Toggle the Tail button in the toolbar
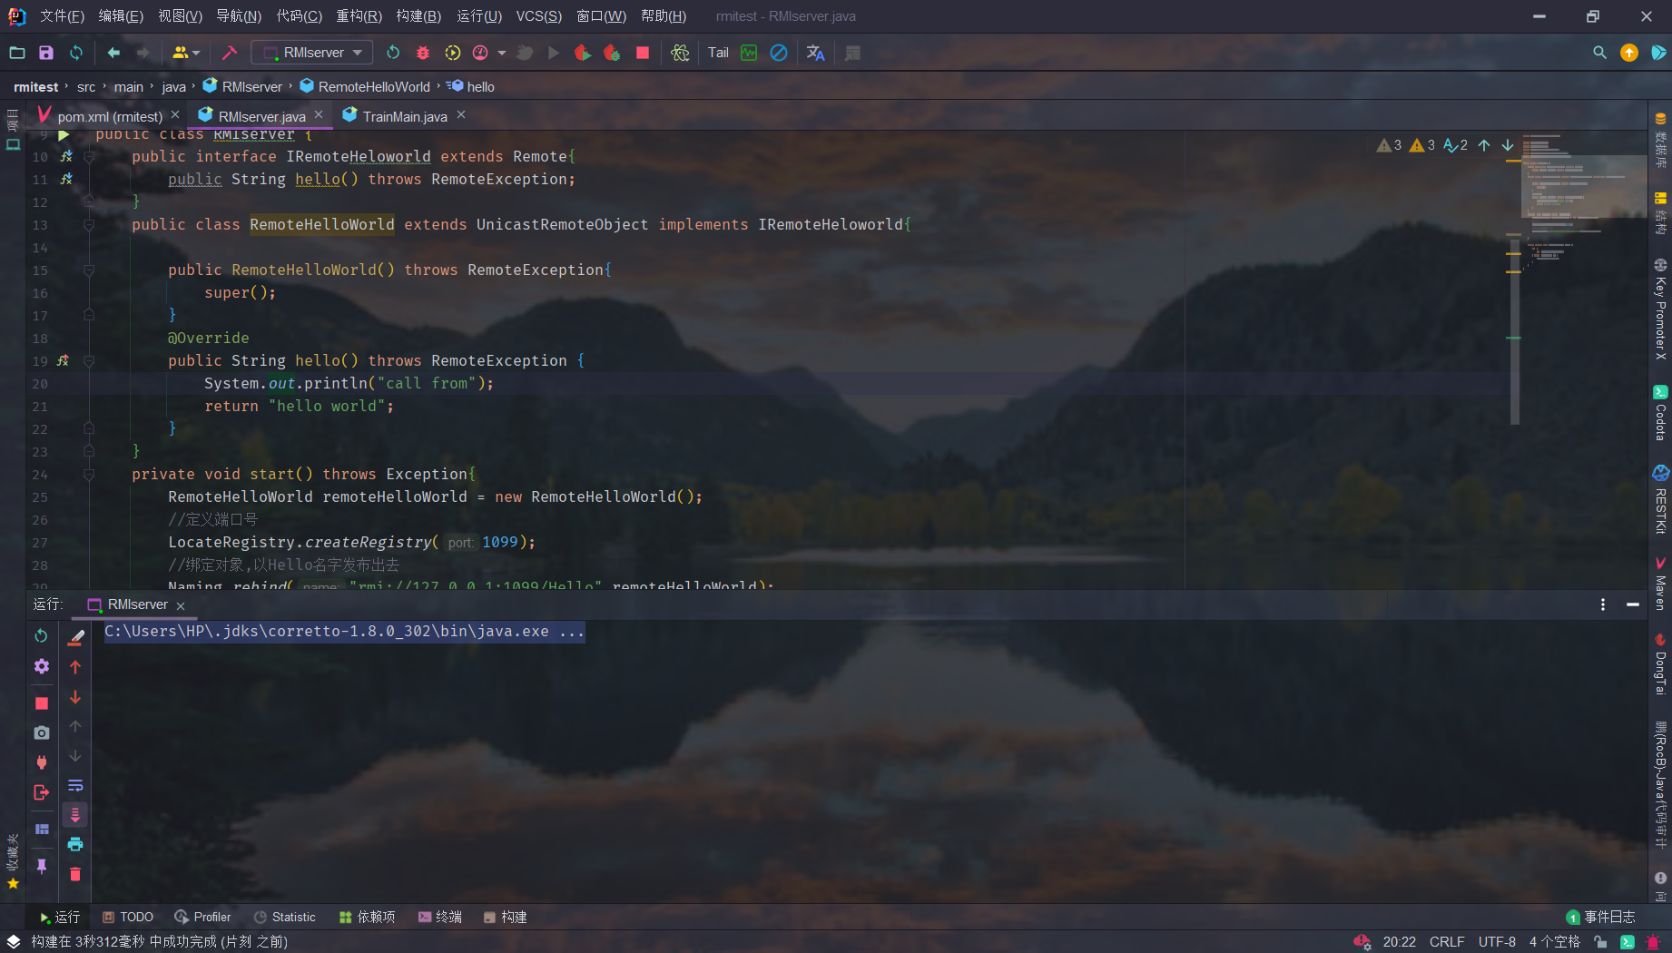 coord(718,53)
